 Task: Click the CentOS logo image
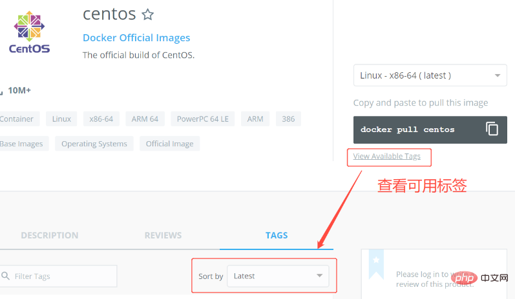click(x=30, y=31)
